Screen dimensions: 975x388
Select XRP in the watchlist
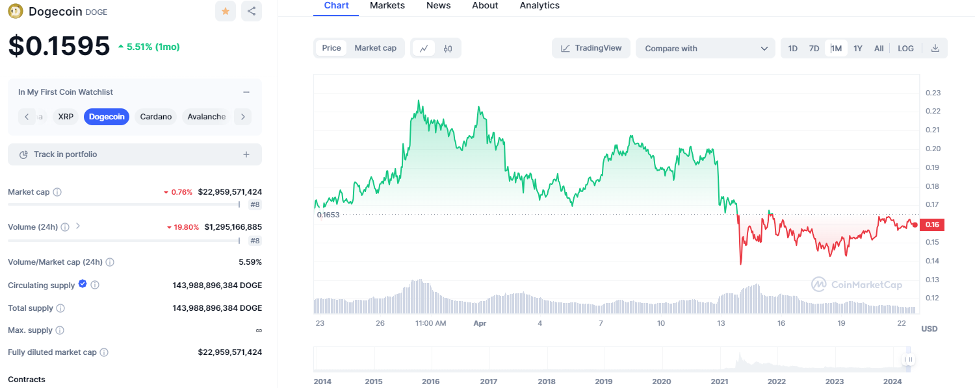pos(66,117)
